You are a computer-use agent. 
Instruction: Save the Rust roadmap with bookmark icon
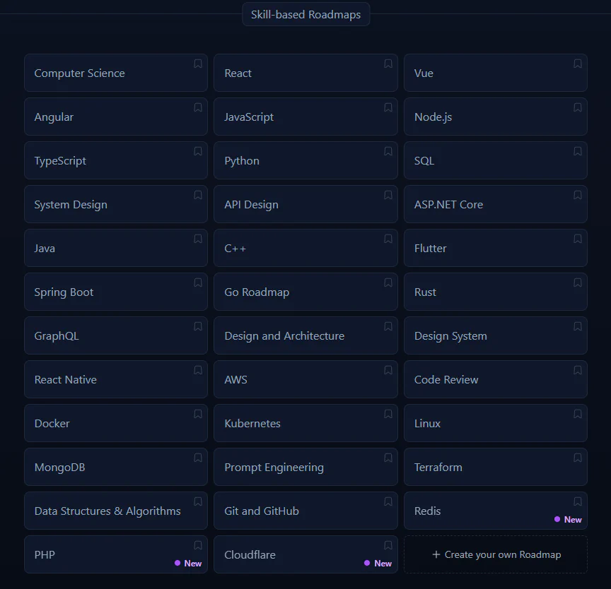578,282
